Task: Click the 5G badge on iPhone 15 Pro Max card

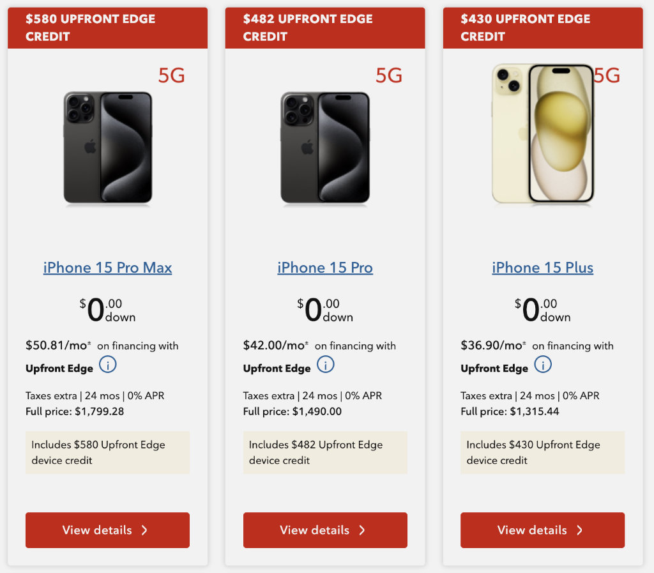Action: tap(171, 76)
